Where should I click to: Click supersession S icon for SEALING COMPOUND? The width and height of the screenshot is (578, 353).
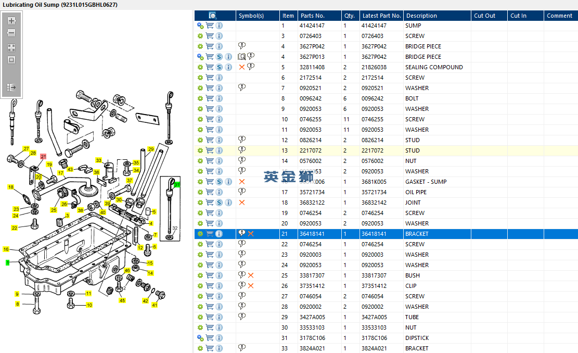219,67
